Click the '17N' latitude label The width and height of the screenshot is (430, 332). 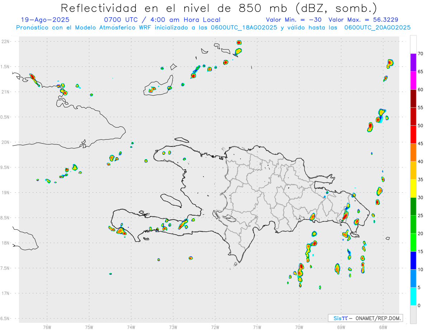pyautogui.click(x=5, y=293)
